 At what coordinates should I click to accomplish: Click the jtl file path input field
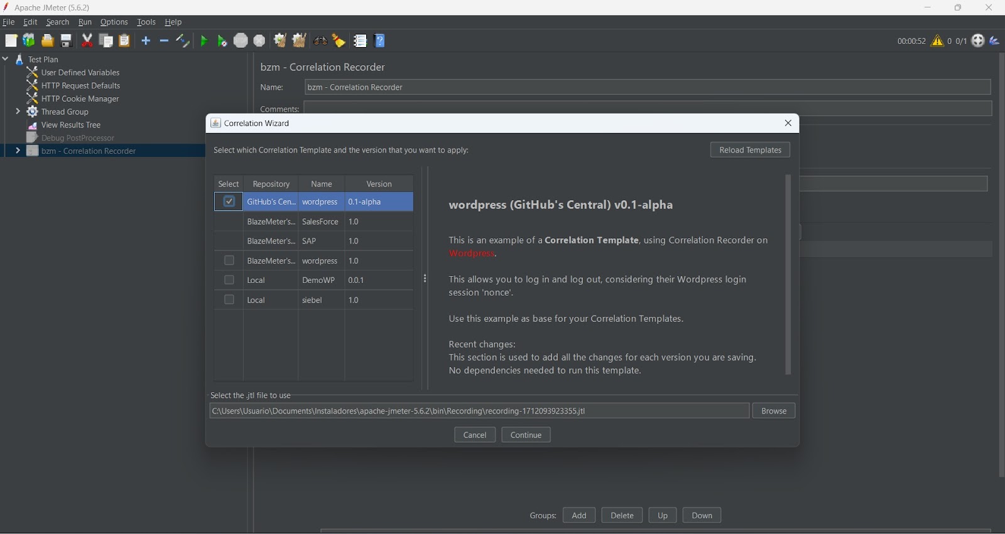(x=479, y=411)
